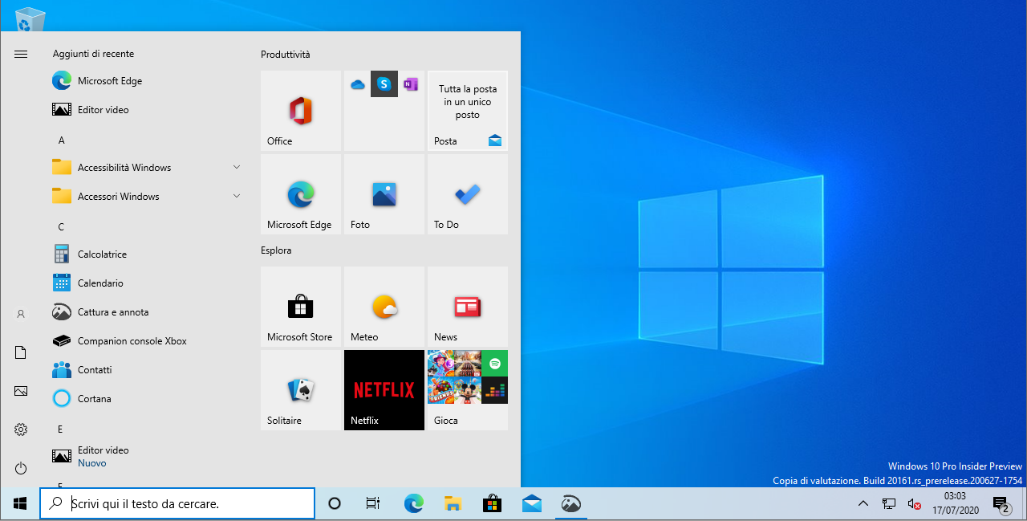This screenshot has width=1027, height=521.
Task: Click the letter E section header
Action: coord(60,429)
